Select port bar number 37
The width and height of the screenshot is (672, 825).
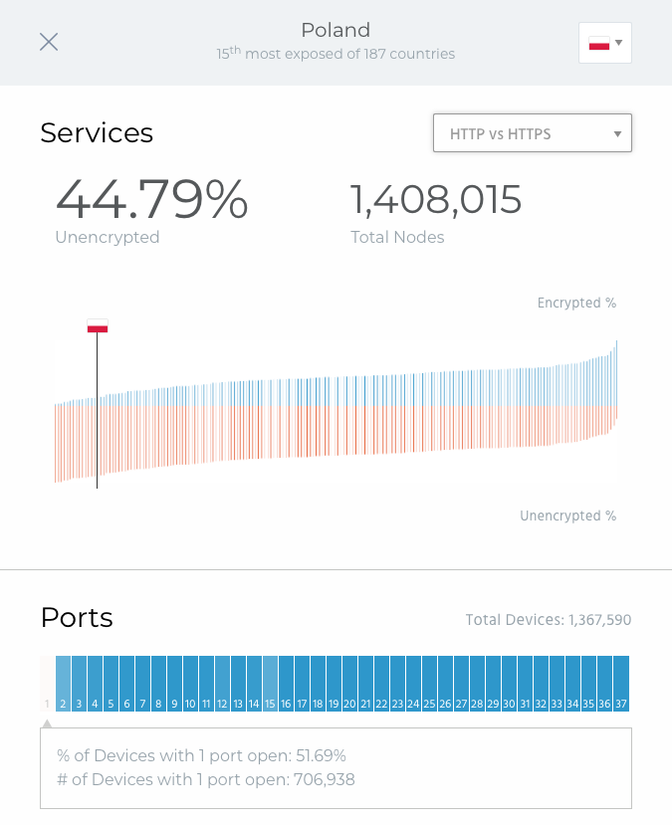[x=621, y=684]
